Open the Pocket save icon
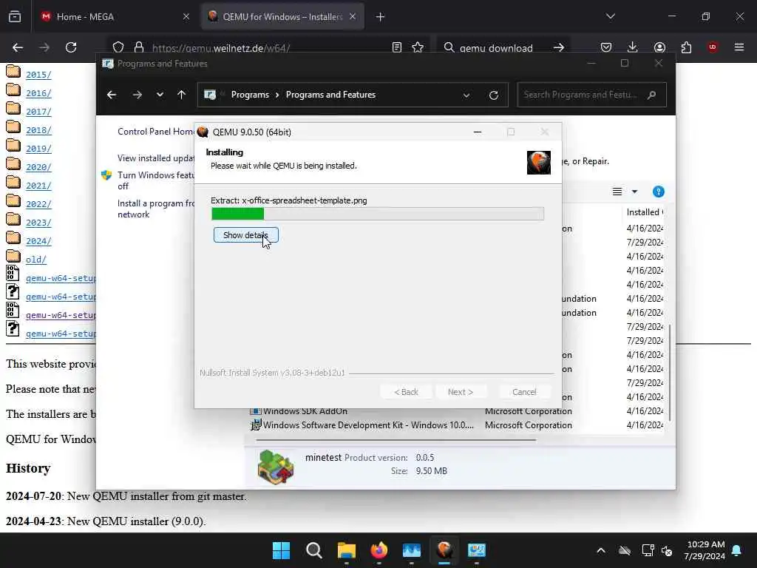 [x=606, y=47]
